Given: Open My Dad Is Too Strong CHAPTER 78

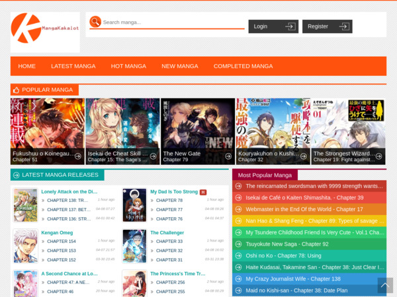Looking at the screenshot, I should [x=169, y=200].
